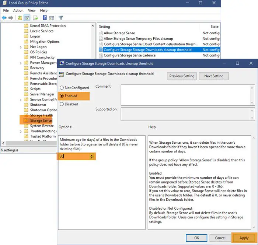The width and height of the screenshot is (258, 245).
Task: Select PIN Complexity in the tree
Action: [x=42, y=57]
